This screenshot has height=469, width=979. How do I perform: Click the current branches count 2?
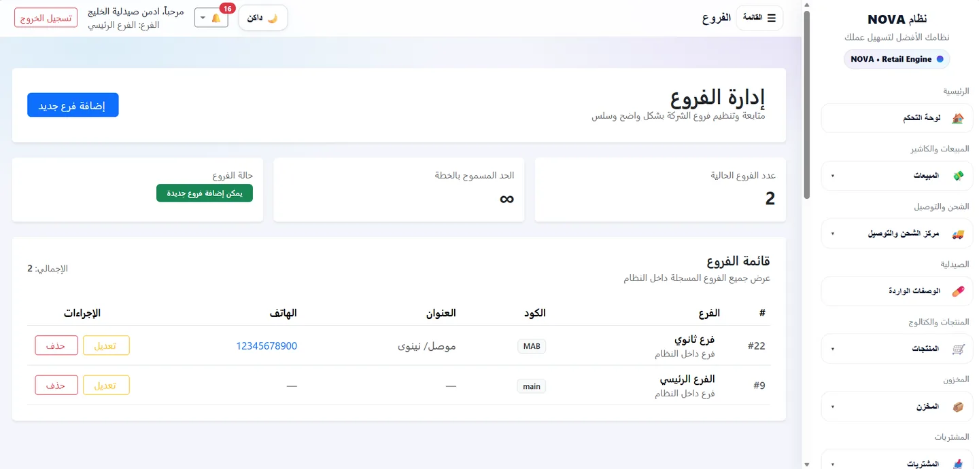tap(770, 198)
